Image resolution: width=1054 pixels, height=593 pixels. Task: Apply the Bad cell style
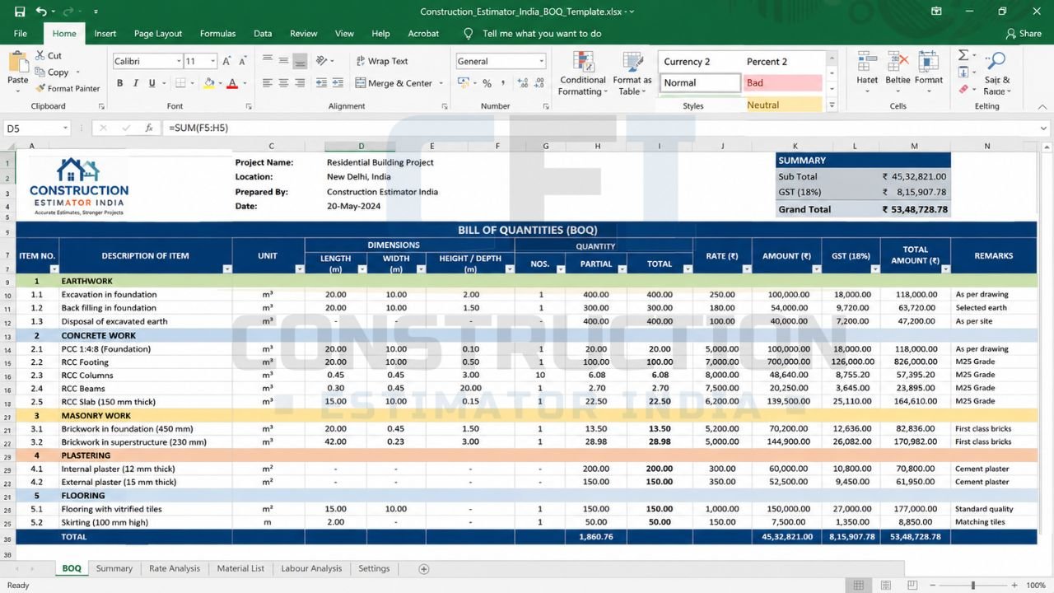point(783,83)
